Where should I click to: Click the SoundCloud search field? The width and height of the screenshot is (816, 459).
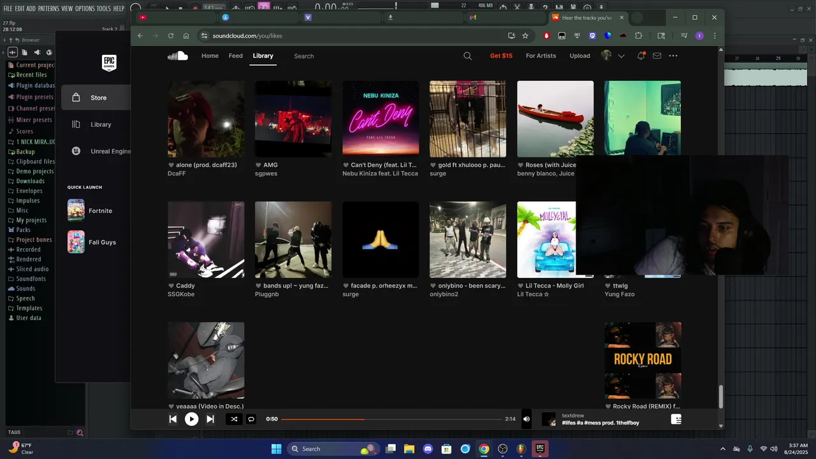tap(376, 56)
